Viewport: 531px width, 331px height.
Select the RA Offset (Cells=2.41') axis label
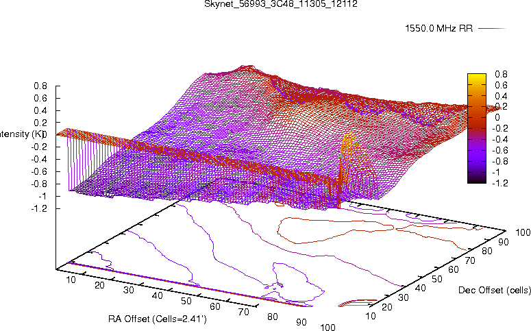(x=158, y=319)
